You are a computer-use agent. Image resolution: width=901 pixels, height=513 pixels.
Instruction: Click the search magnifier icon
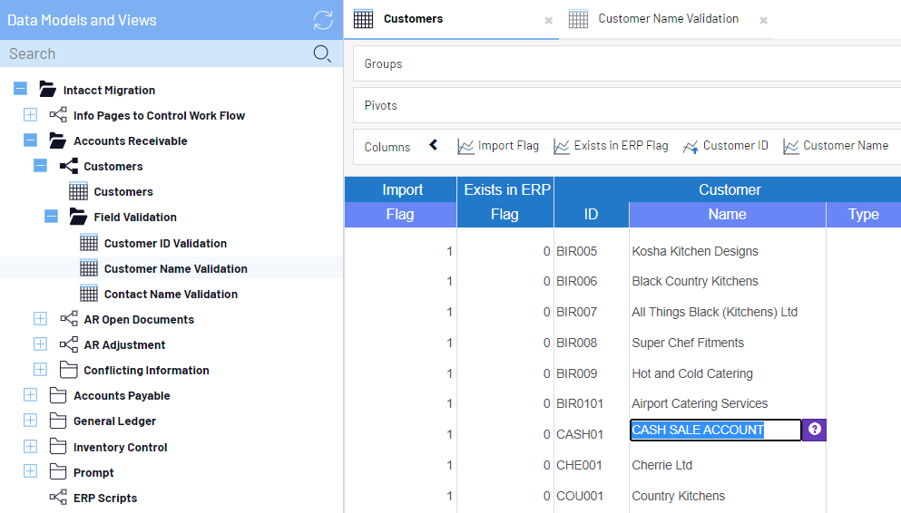(x=322, y=53)
